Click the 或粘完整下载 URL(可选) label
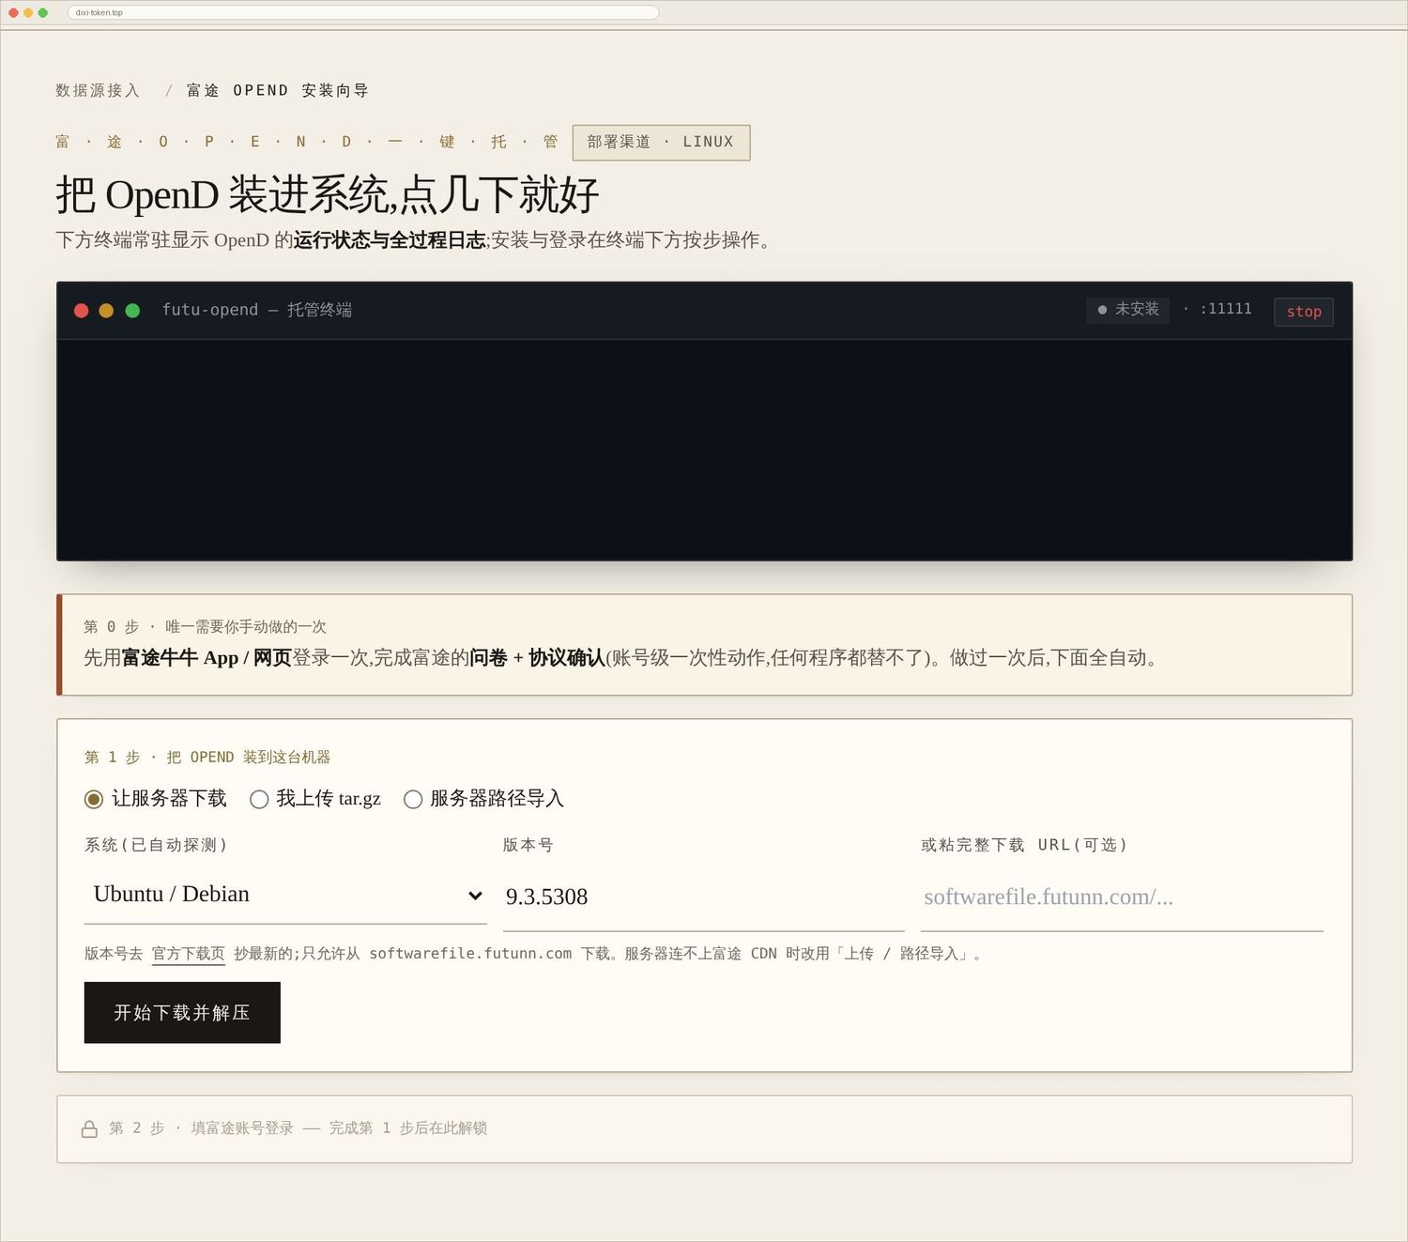The width and height of the screenshot is (1408, 1242). (1024, 845)
